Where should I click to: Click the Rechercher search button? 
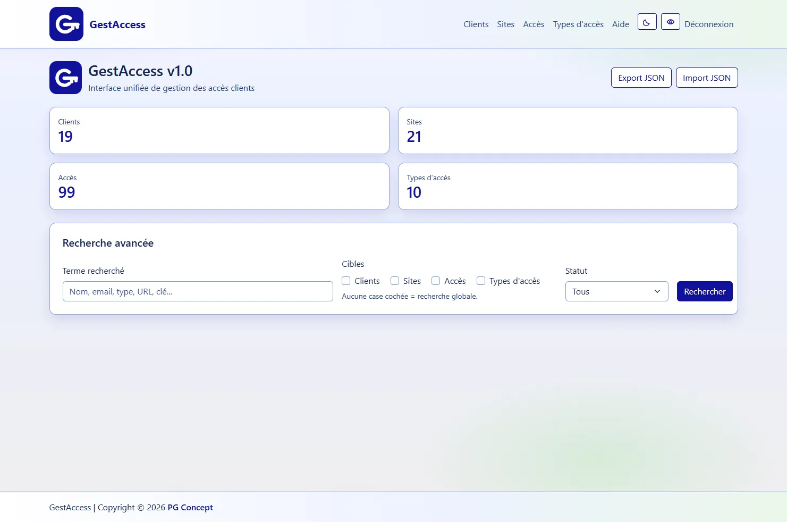point(705,291)
